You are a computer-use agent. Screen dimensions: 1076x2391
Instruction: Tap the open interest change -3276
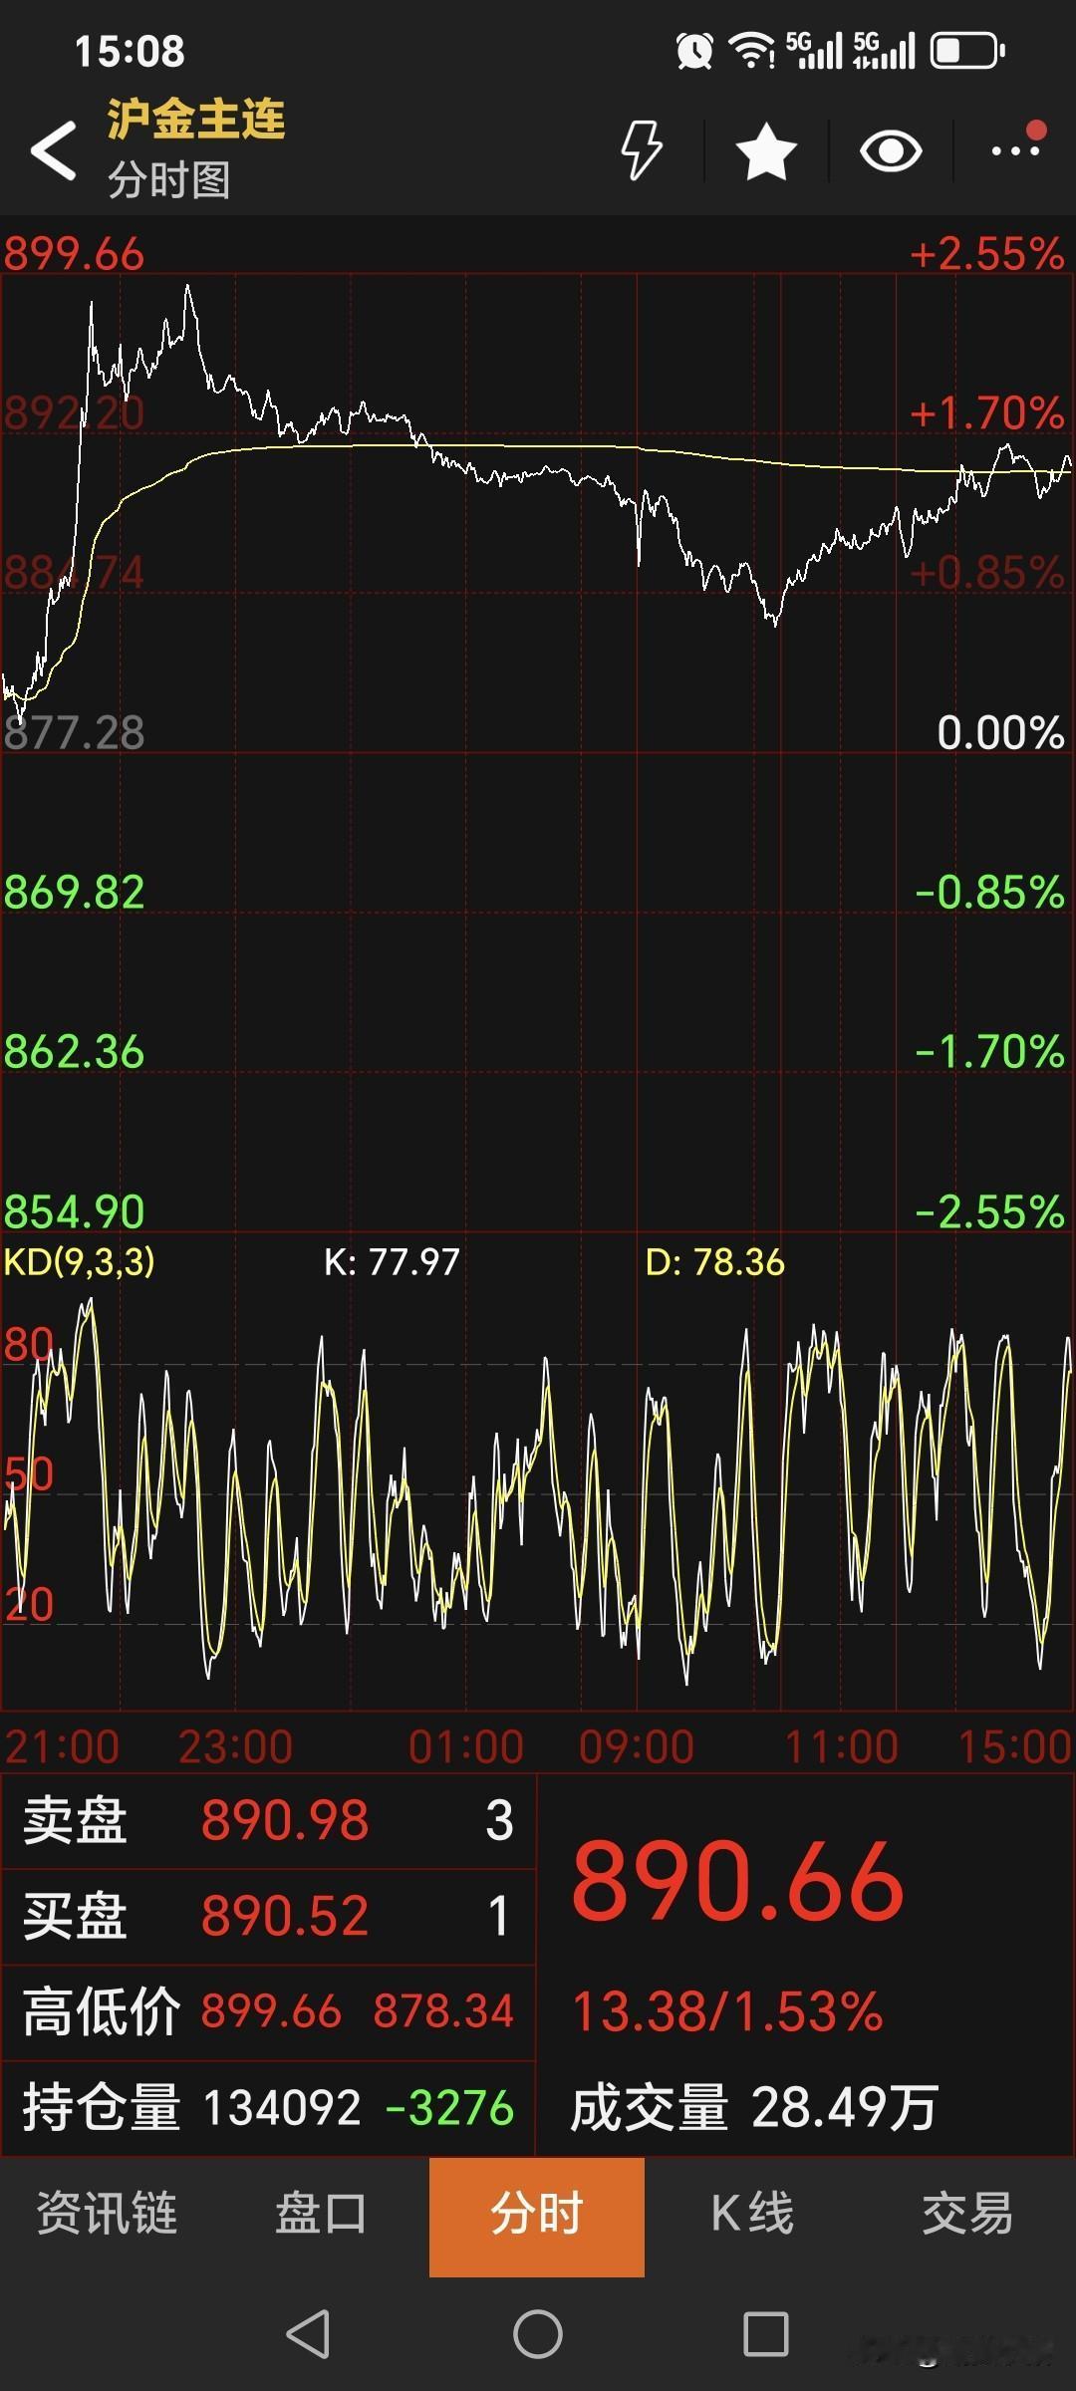tap(449, 2107)
